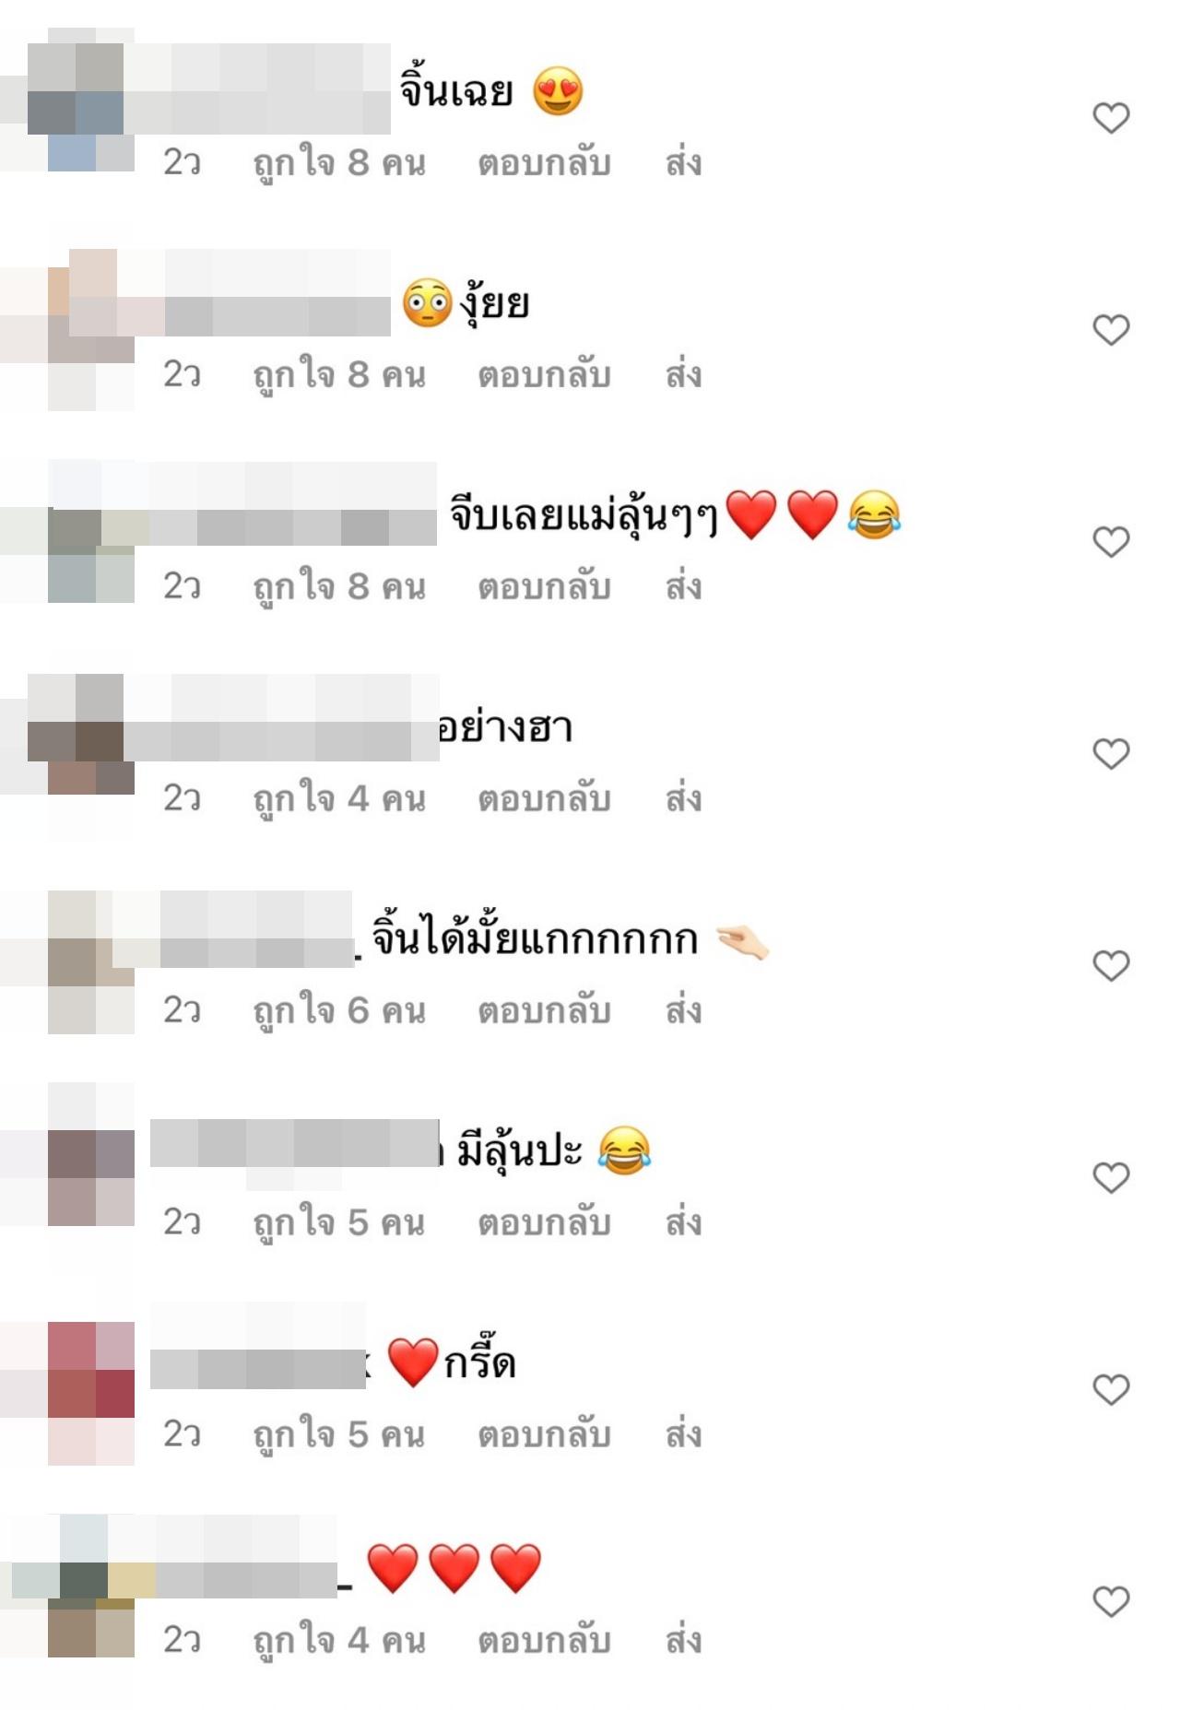1180x1710 pixels.
Task: Tap the heart beside the งุ้ยย comment
Action: click(1111, 330)
